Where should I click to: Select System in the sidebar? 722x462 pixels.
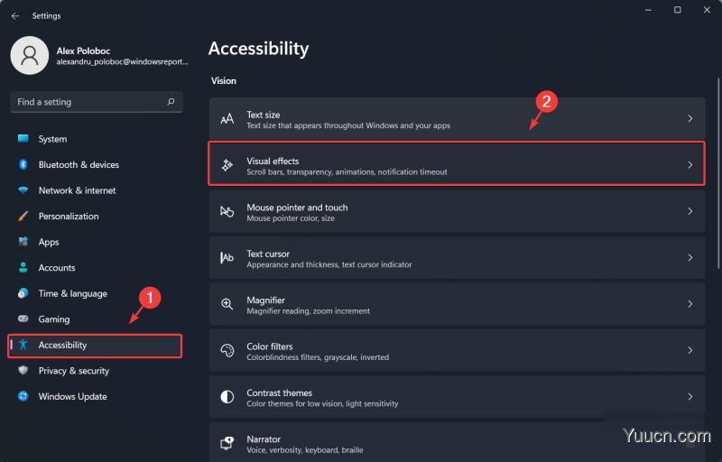tap(52, 139)
